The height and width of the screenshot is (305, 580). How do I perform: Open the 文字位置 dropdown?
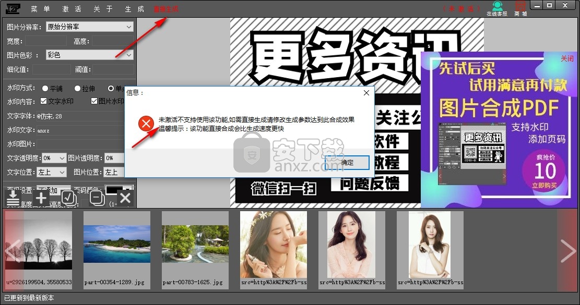pos(52,172)
